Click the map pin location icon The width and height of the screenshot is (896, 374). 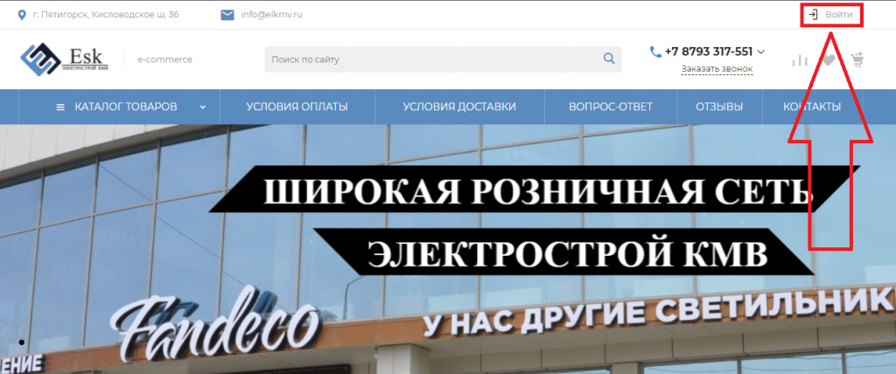click(22, 15)
